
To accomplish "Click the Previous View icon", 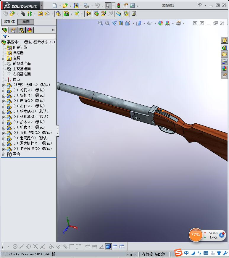I will click(114, 23).
